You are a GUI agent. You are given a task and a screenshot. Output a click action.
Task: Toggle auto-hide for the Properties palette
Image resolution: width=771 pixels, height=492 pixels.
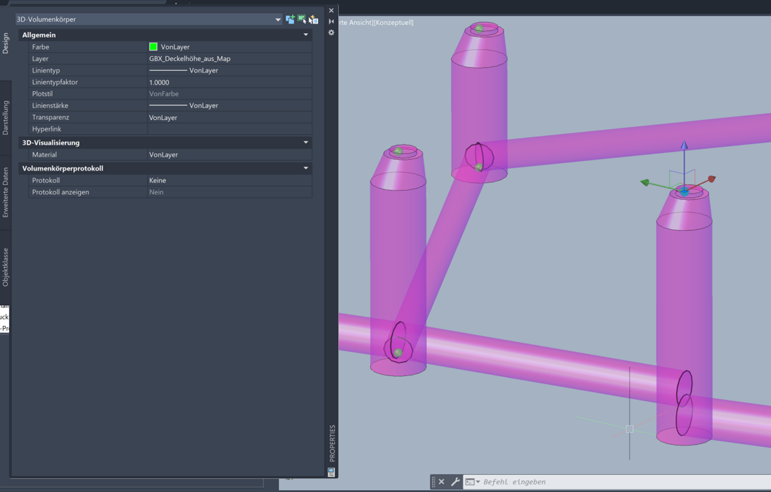click(331, 21)
